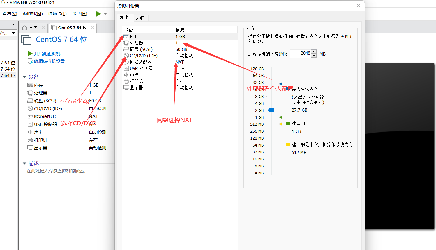Select the 硬盘 (SCSI) disk icon in the settings dialog

click(126, 49)
